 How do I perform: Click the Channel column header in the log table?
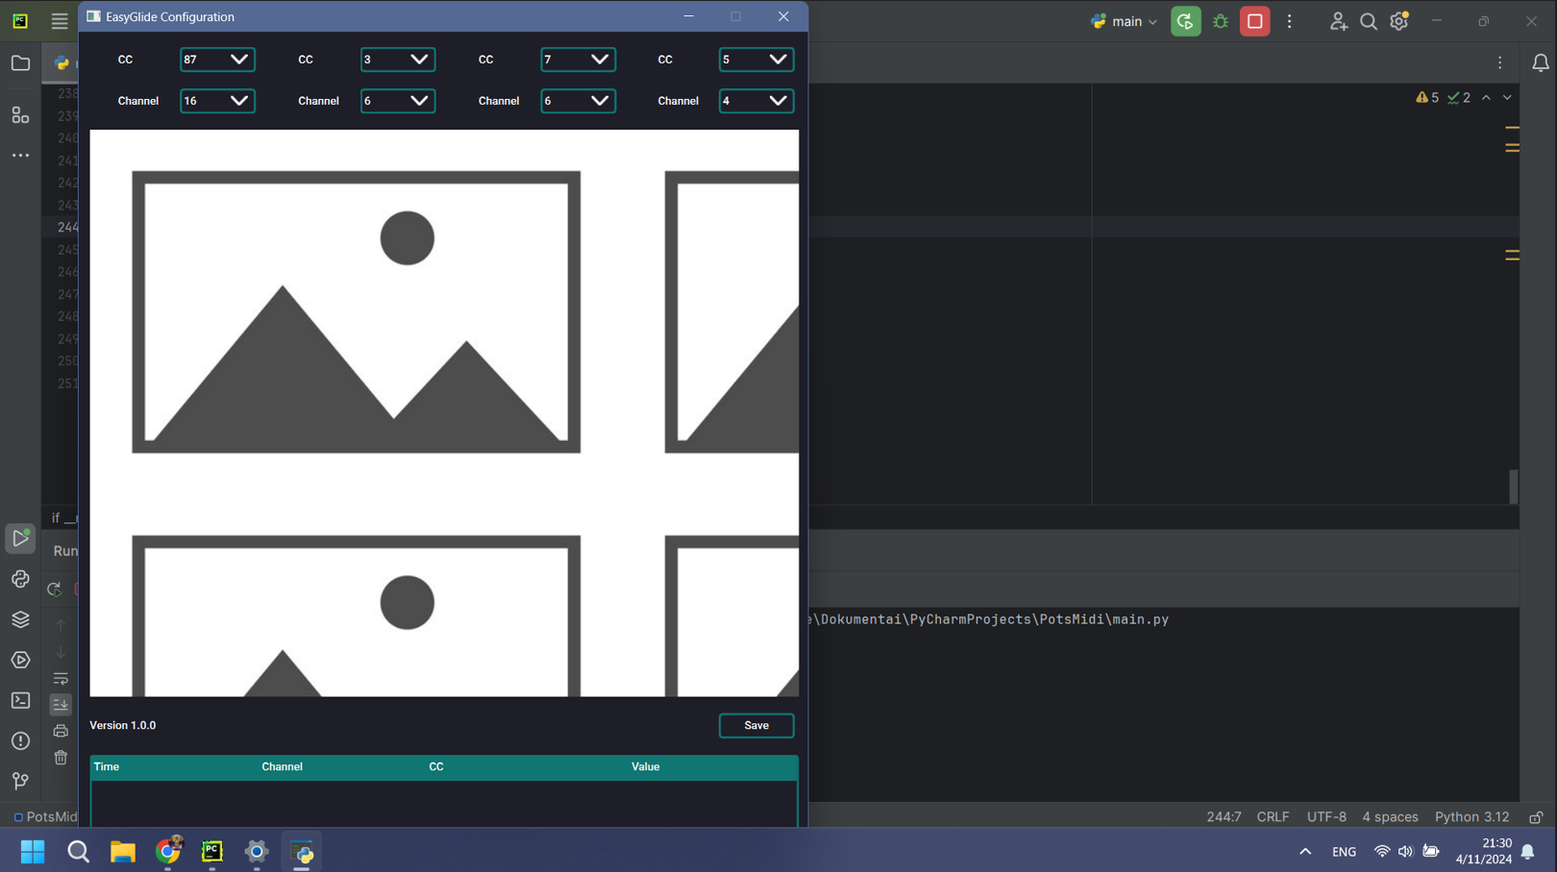(x=282, y=767)
